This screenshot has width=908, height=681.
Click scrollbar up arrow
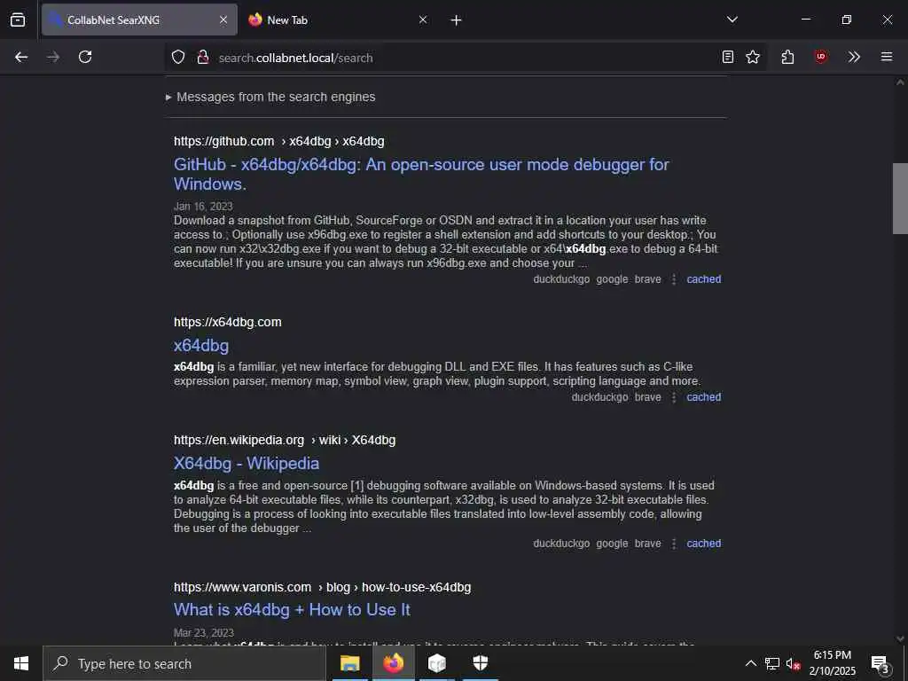(x=900, y=82)
